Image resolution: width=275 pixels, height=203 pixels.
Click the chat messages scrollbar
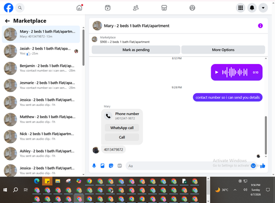point(266,135)
